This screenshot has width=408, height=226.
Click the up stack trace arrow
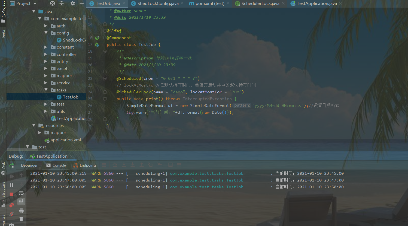(x=21, y=176)
